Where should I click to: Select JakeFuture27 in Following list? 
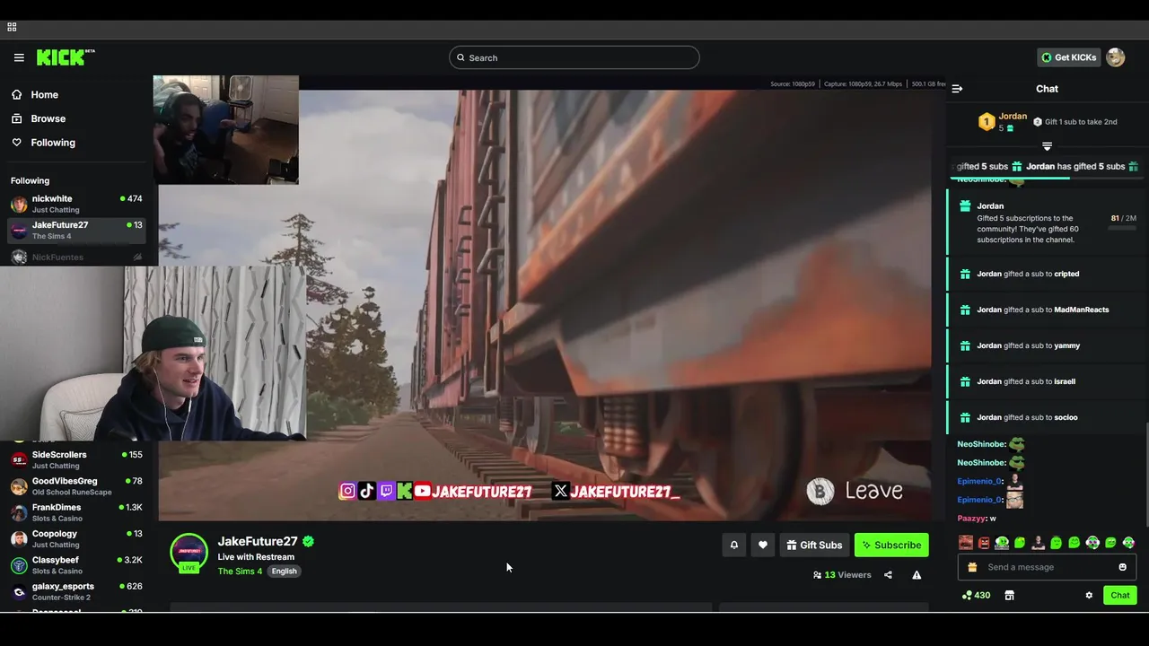[76, 230]
